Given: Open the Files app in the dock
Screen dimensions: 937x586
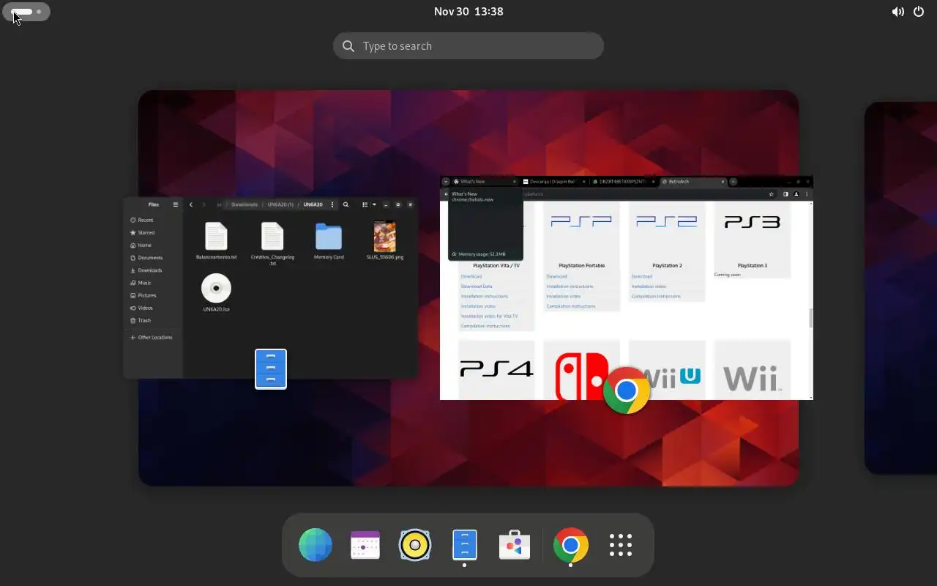Looking at the screenshot, I should pos(465,546).
